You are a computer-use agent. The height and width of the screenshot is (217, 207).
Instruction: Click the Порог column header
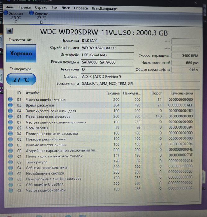tap(153, 93)
